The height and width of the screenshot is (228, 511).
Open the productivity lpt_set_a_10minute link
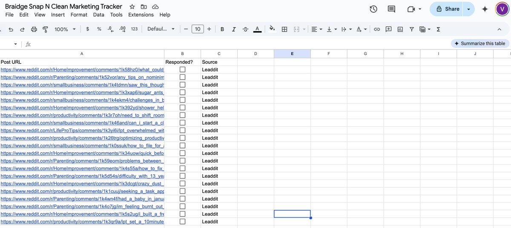(82, 222)
